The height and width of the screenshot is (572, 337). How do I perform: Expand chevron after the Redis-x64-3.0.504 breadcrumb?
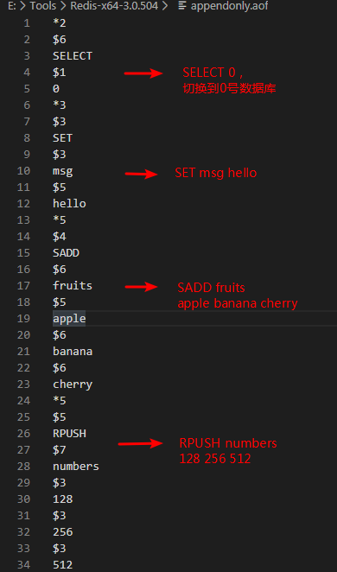(165, 6)
